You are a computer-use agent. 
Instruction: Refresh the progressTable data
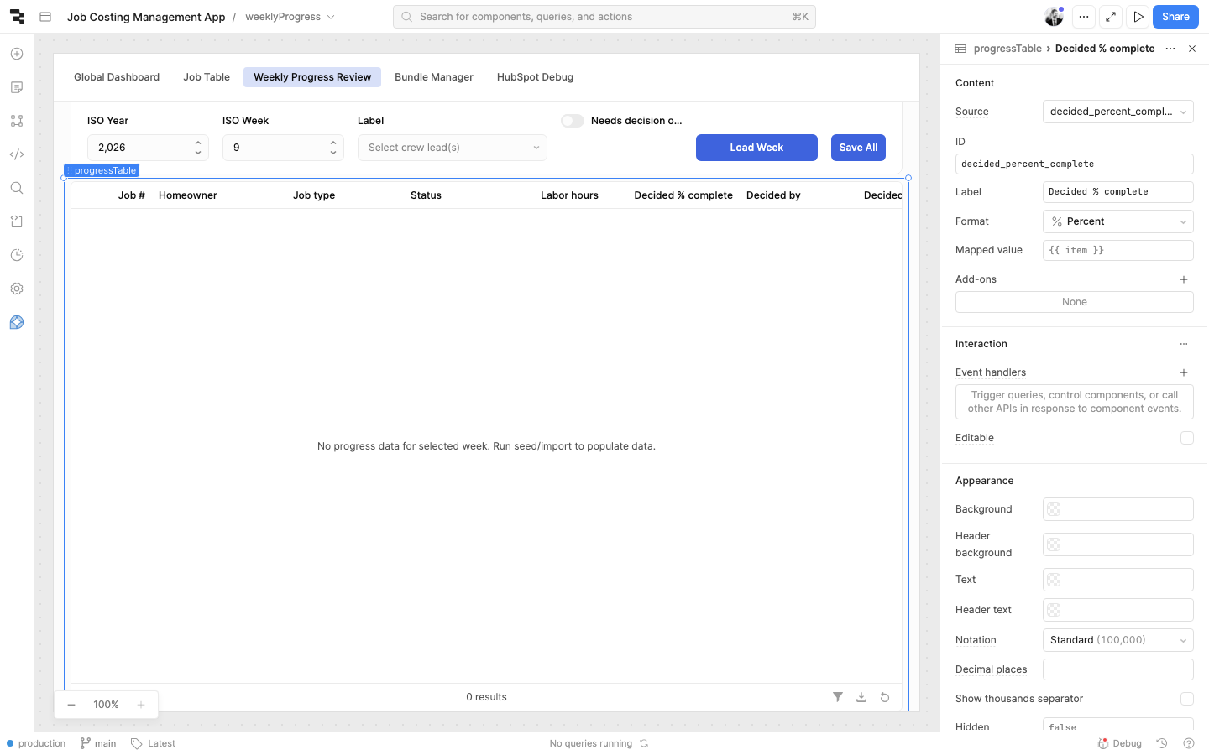884,697
